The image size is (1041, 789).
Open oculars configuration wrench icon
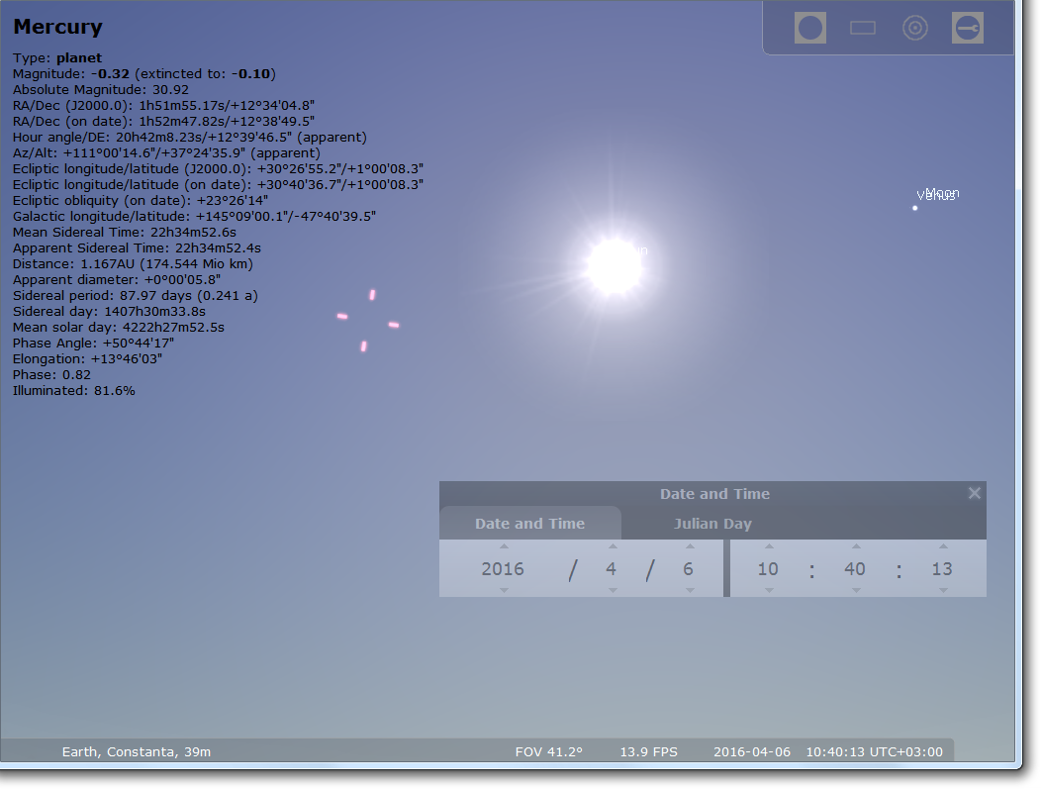(968, 28)
